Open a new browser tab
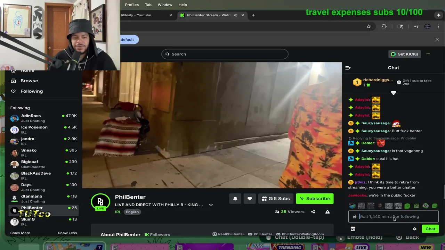 pyautogui.click(x=253, y=15)
